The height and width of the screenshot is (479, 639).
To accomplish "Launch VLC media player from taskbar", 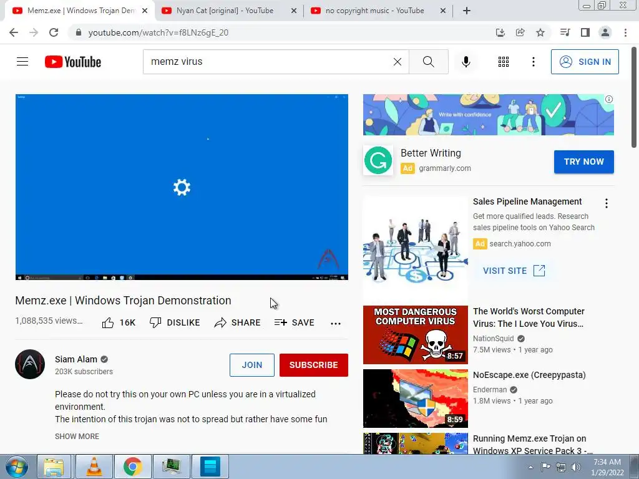I will tap(94, 467).
